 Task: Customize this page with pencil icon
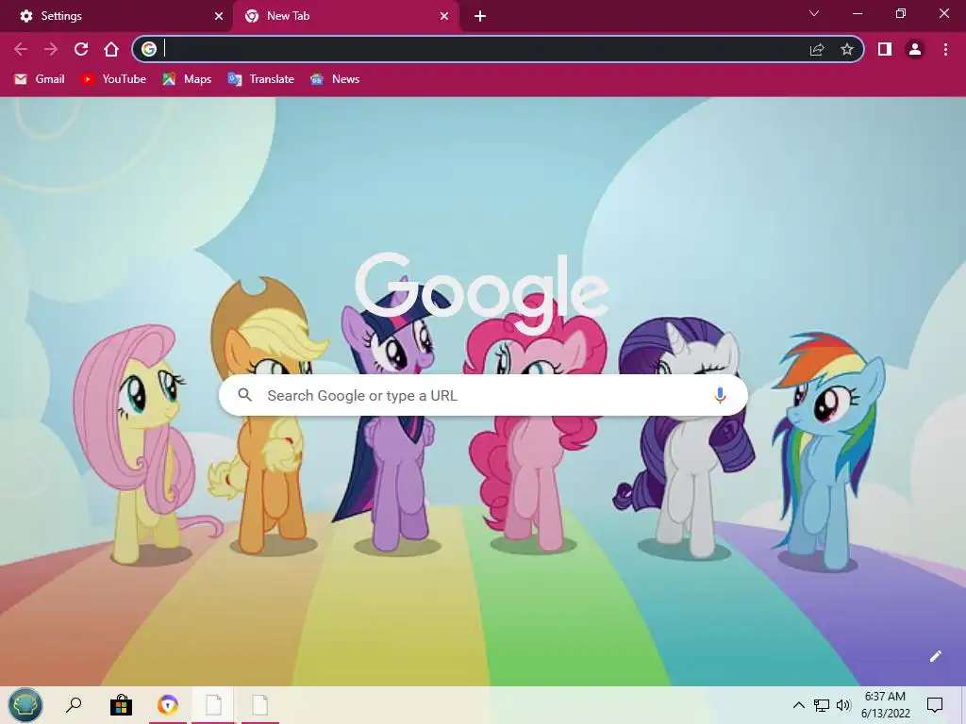[935, 656]
